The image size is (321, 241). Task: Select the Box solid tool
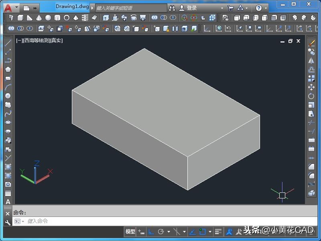point(20,18)
